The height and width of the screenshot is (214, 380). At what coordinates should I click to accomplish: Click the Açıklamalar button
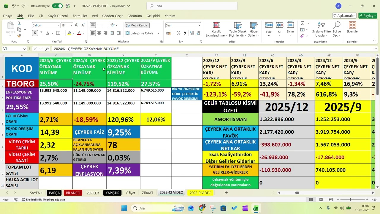click(x=344, y=16)
